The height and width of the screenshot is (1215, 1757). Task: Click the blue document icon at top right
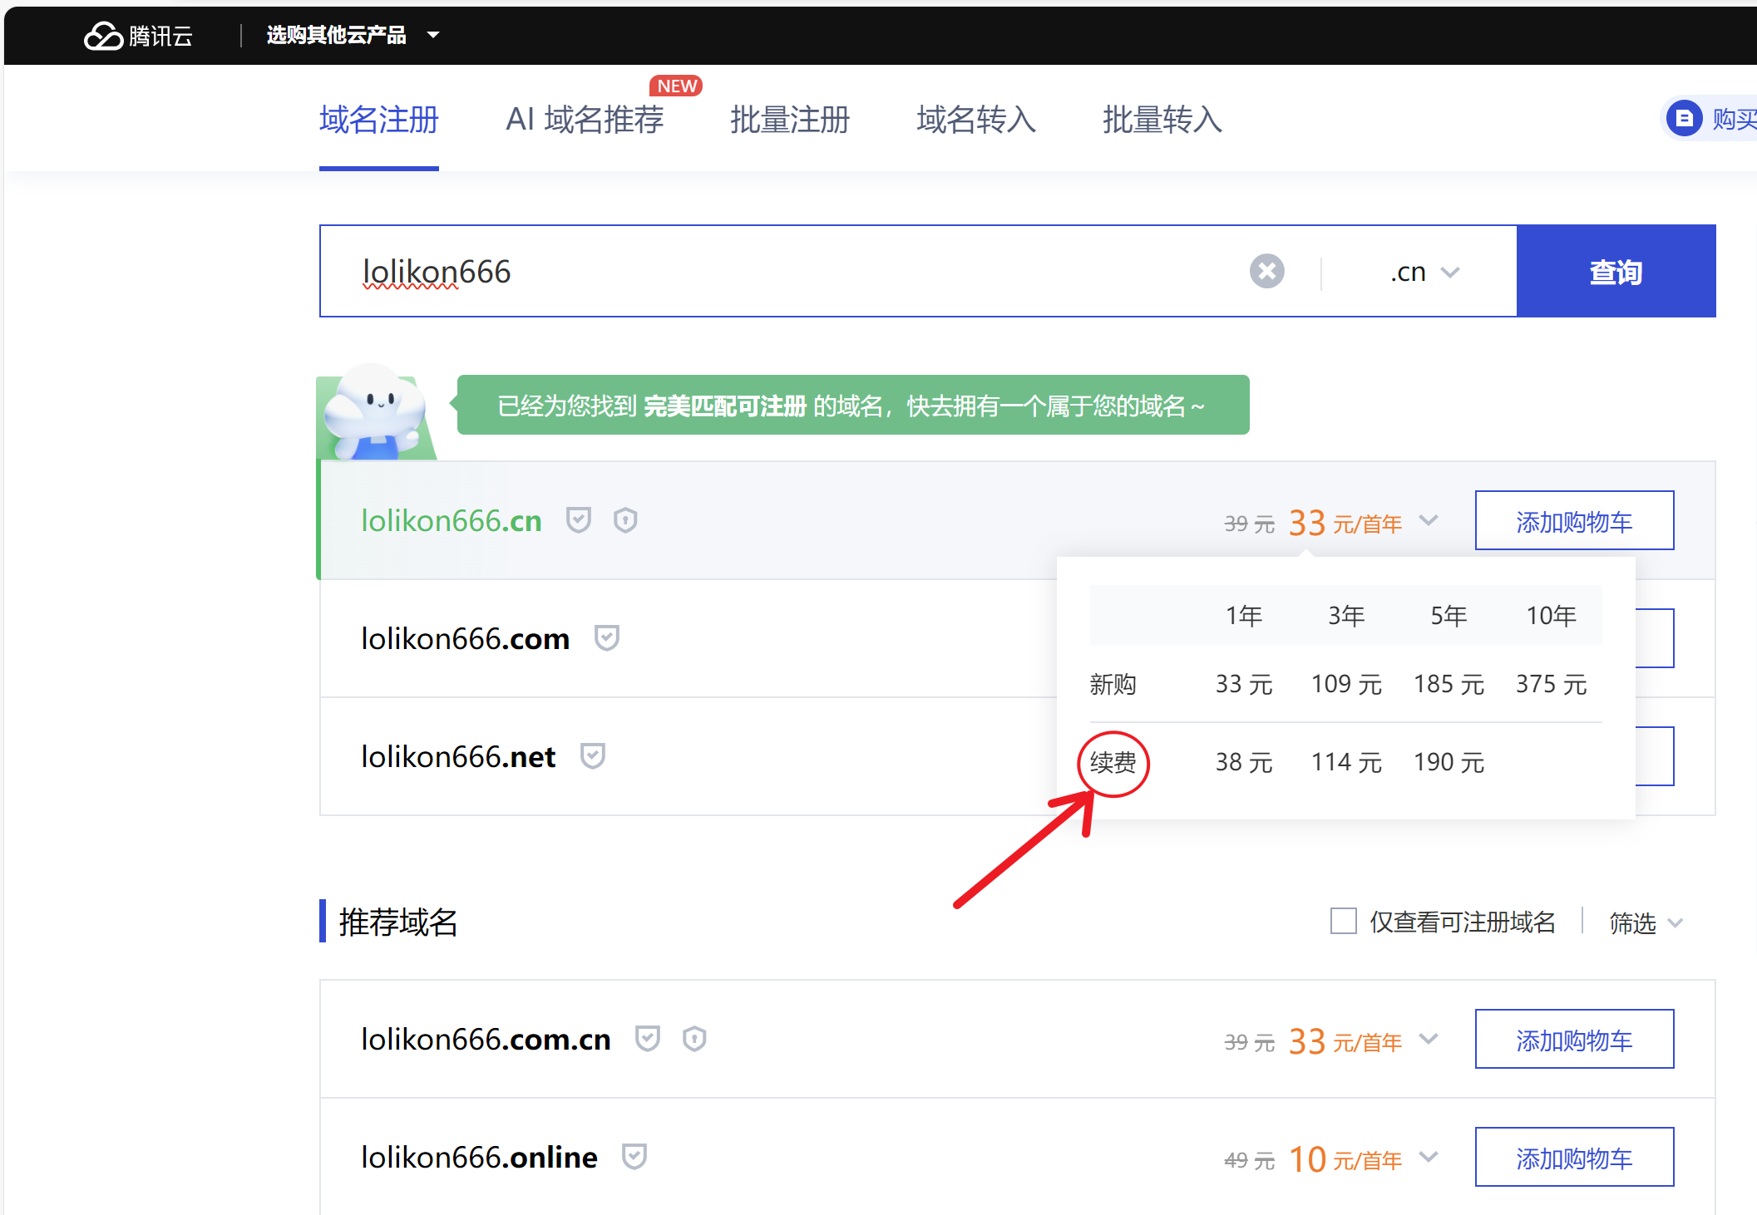[x=1684, y=119]
